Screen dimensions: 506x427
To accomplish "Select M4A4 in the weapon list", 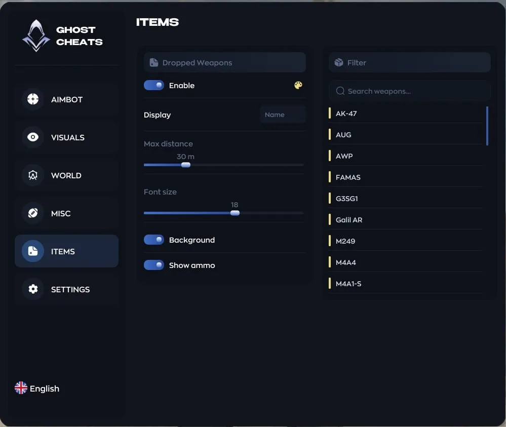I will [406, 262].
